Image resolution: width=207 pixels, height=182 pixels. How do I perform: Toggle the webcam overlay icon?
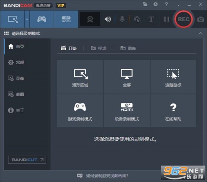[x=90, y=19]
